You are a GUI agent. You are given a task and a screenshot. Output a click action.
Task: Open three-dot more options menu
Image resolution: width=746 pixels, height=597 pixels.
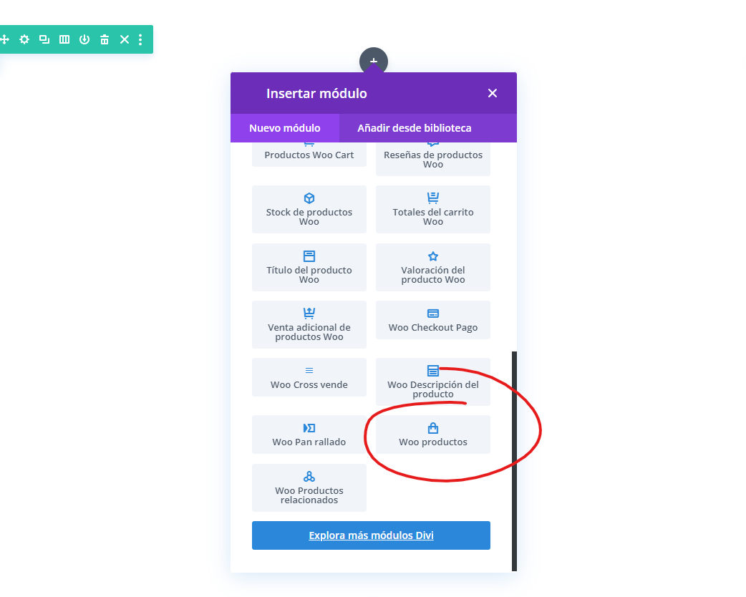[x=140, y=39]
